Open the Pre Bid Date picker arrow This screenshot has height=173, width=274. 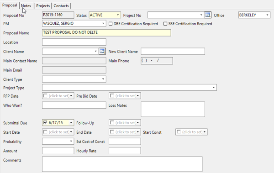coord(138,95)
